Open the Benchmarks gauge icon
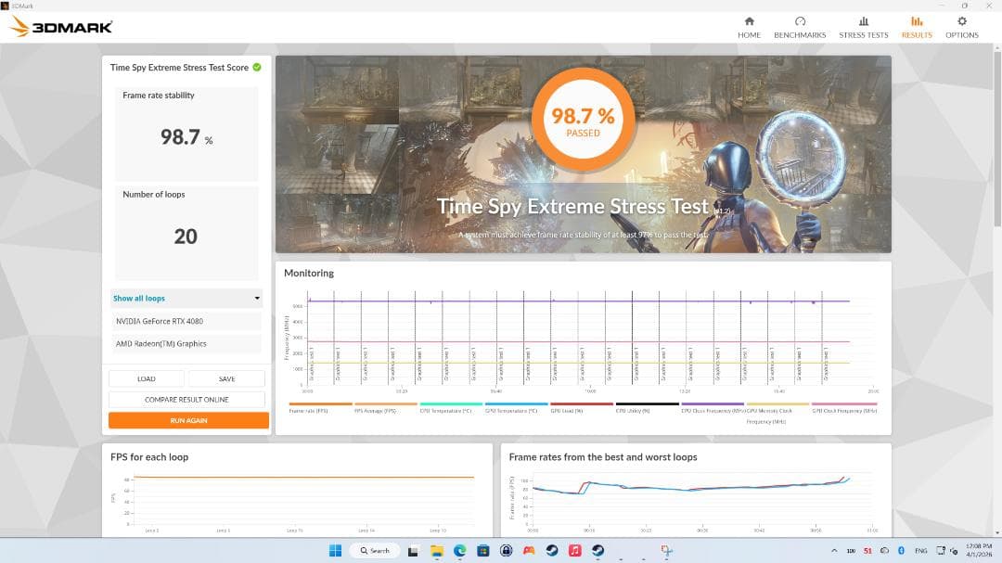Viewport: 1002px width, 563px height. [800, 21]
